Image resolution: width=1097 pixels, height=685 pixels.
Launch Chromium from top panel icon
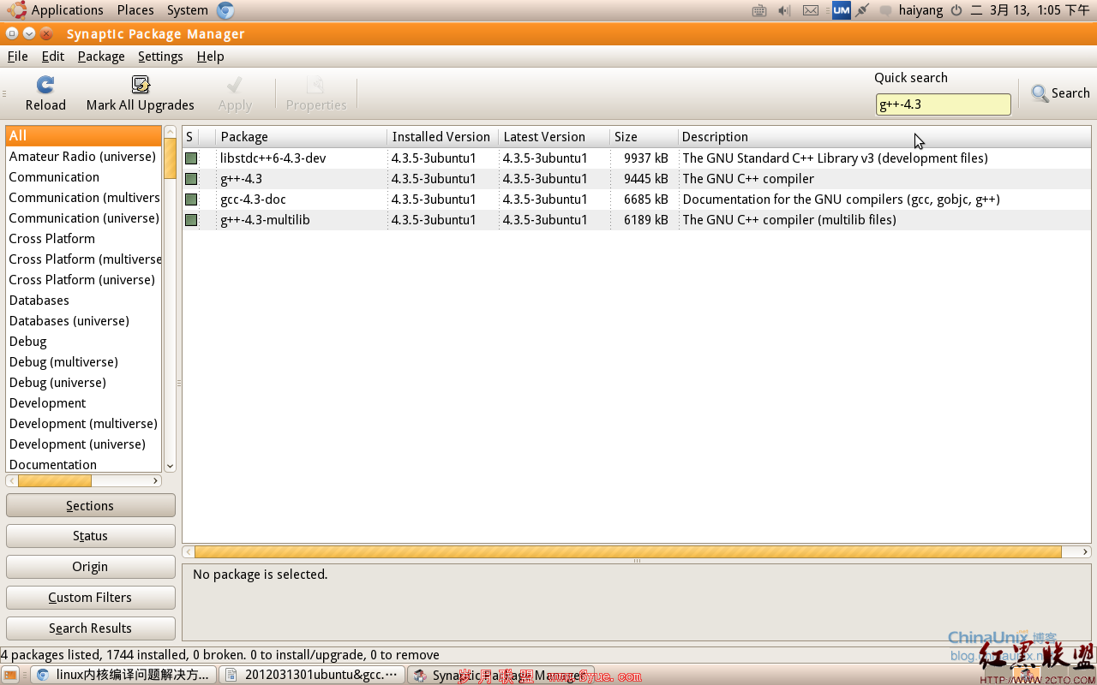[x=225, y=10]
